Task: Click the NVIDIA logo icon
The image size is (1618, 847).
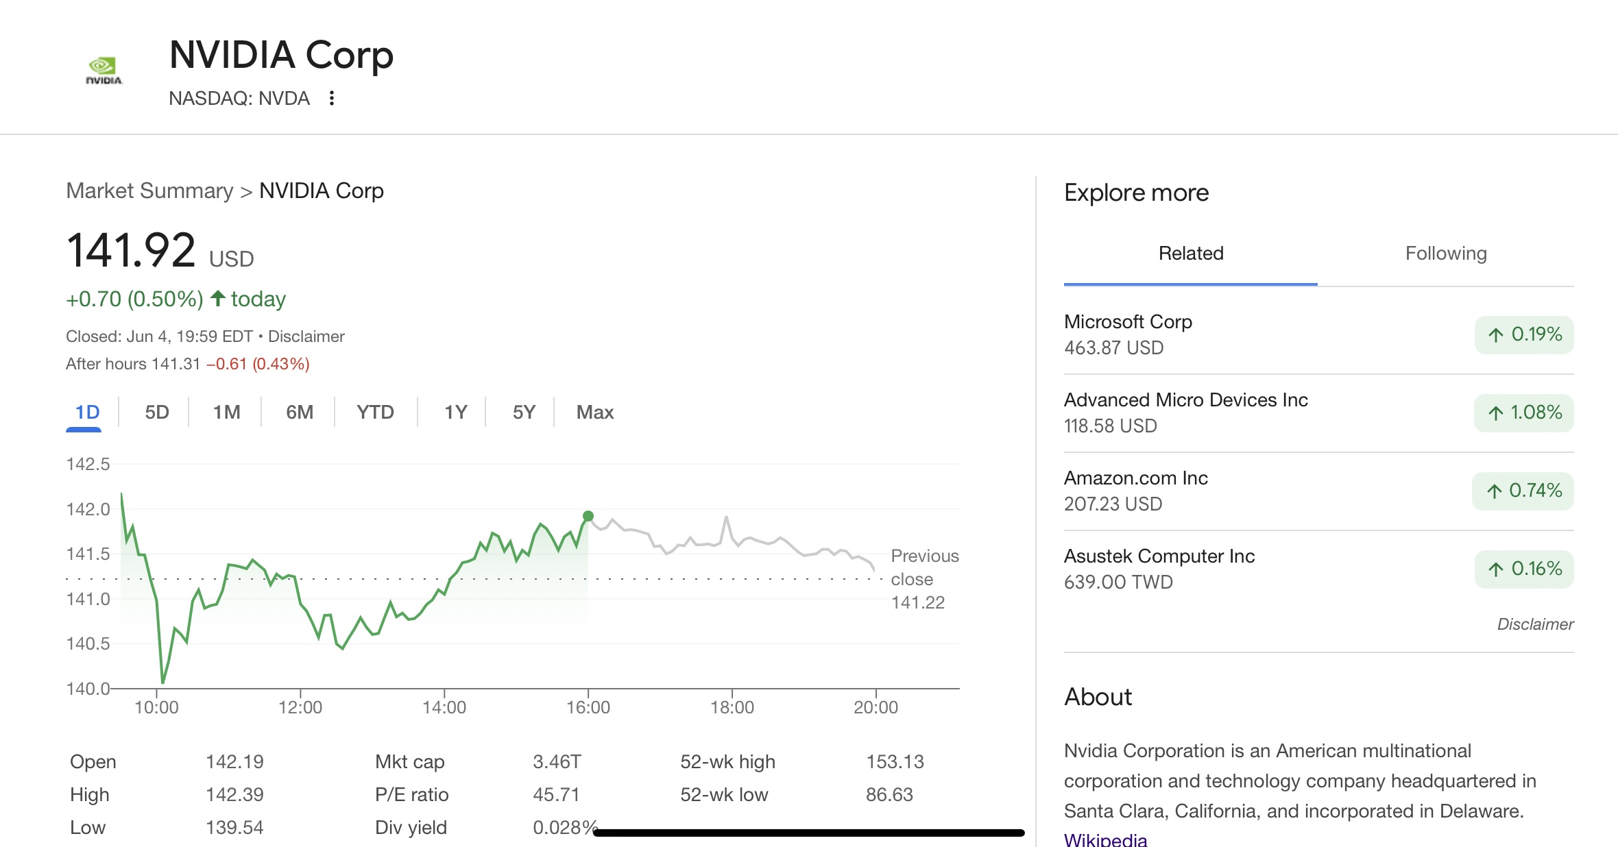Action: pos(104,71)
